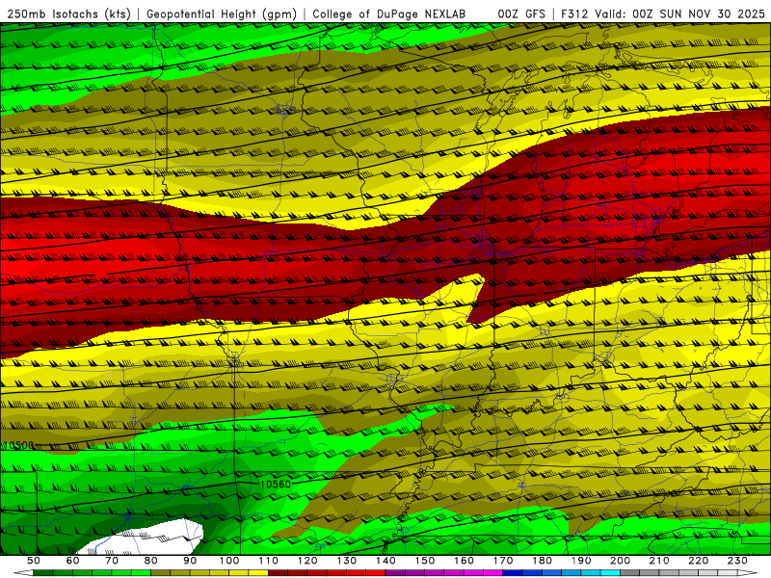Screen dimensions: 771x578
Task: Click the '80' legend value
Action: (x=151, y=561)
